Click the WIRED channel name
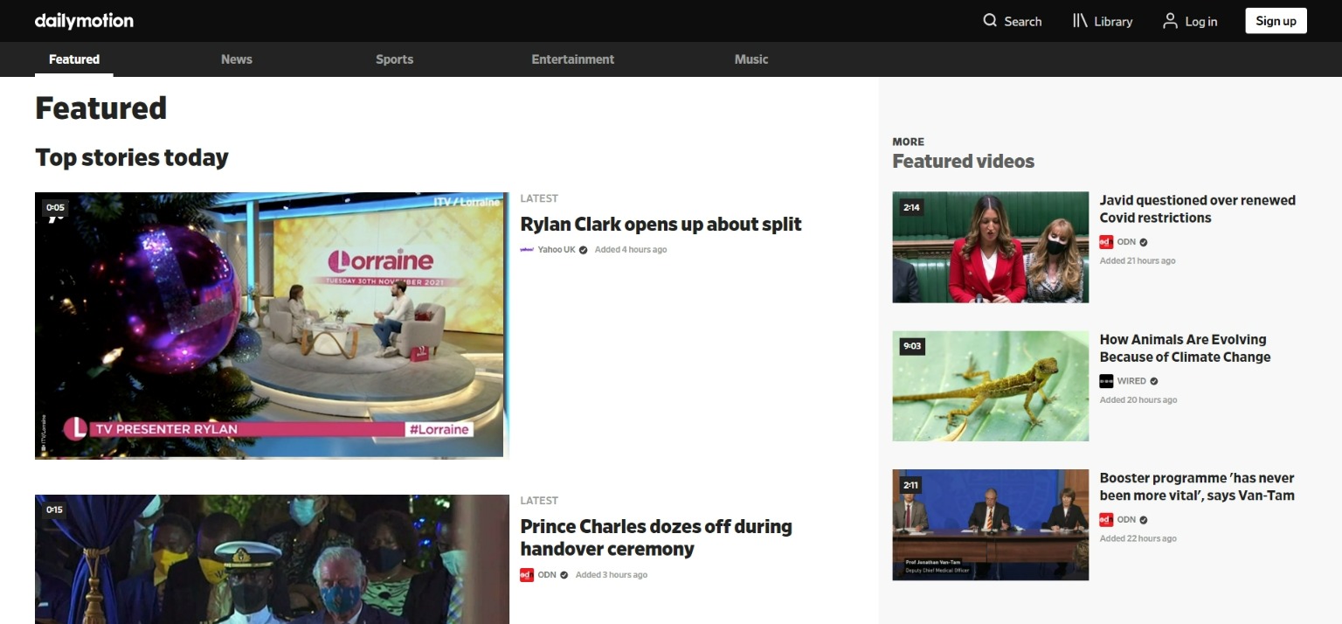This screenshot has height=624, width=1342. [x=1131, y=381]
